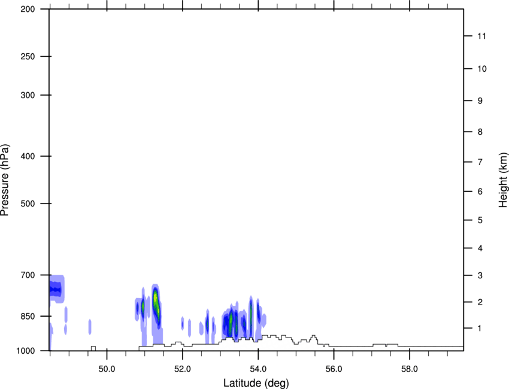Screen dimensions: 509x389
Task: Click the 5 km height label
Action: [480, 220]
